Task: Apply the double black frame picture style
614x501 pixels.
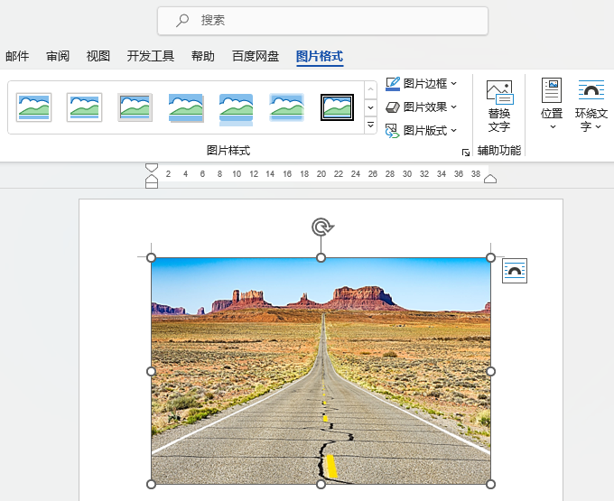Action: (x=337, y=107)
